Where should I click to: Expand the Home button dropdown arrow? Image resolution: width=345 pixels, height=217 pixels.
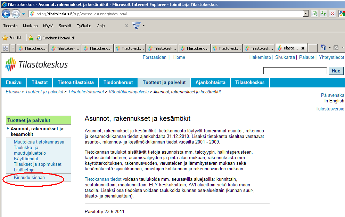[330, 47]
